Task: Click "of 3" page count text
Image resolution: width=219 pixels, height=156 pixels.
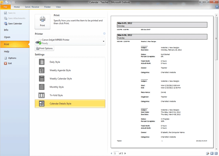Action: pyautogui.click(x=121, y=153)
